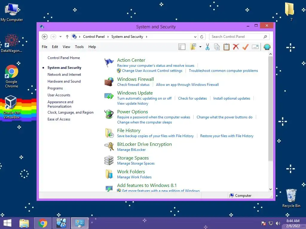The width and height of the screenshot is (306, 229).
Task: Go to Control Panel Home
Action: (64, 58)
